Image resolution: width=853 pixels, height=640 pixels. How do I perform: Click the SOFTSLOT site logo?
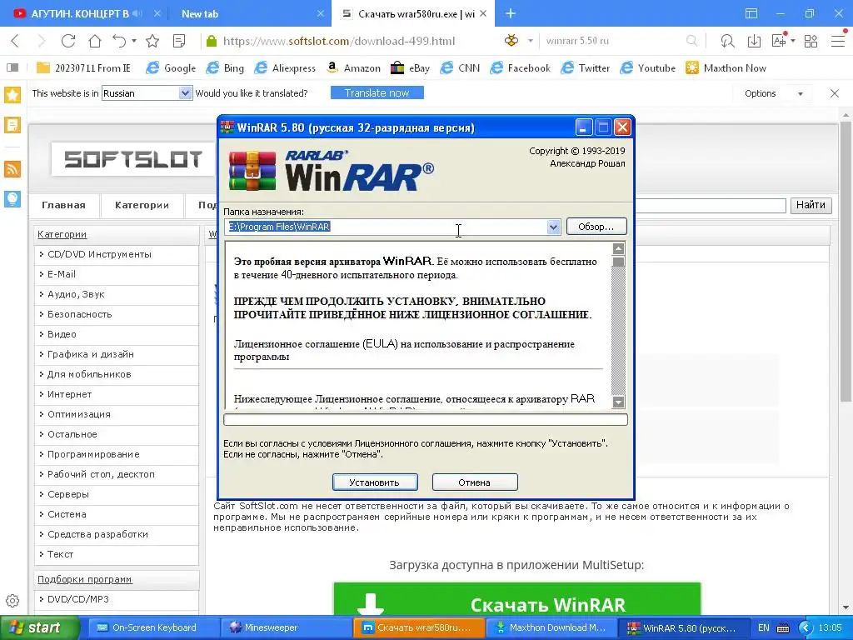(132, 159)
